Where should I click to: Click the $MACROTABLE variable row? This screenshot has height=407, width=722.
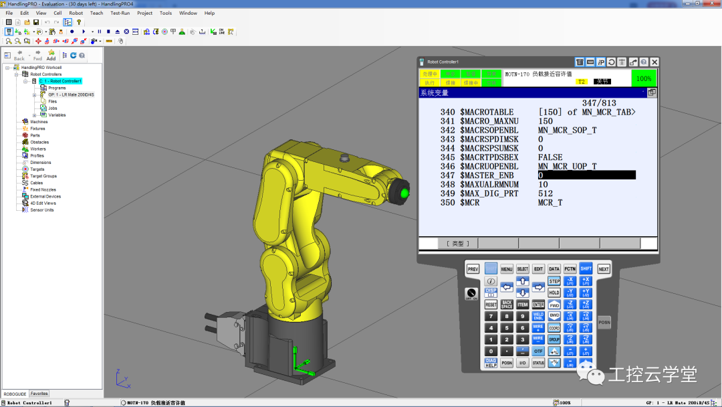point(537,112)
